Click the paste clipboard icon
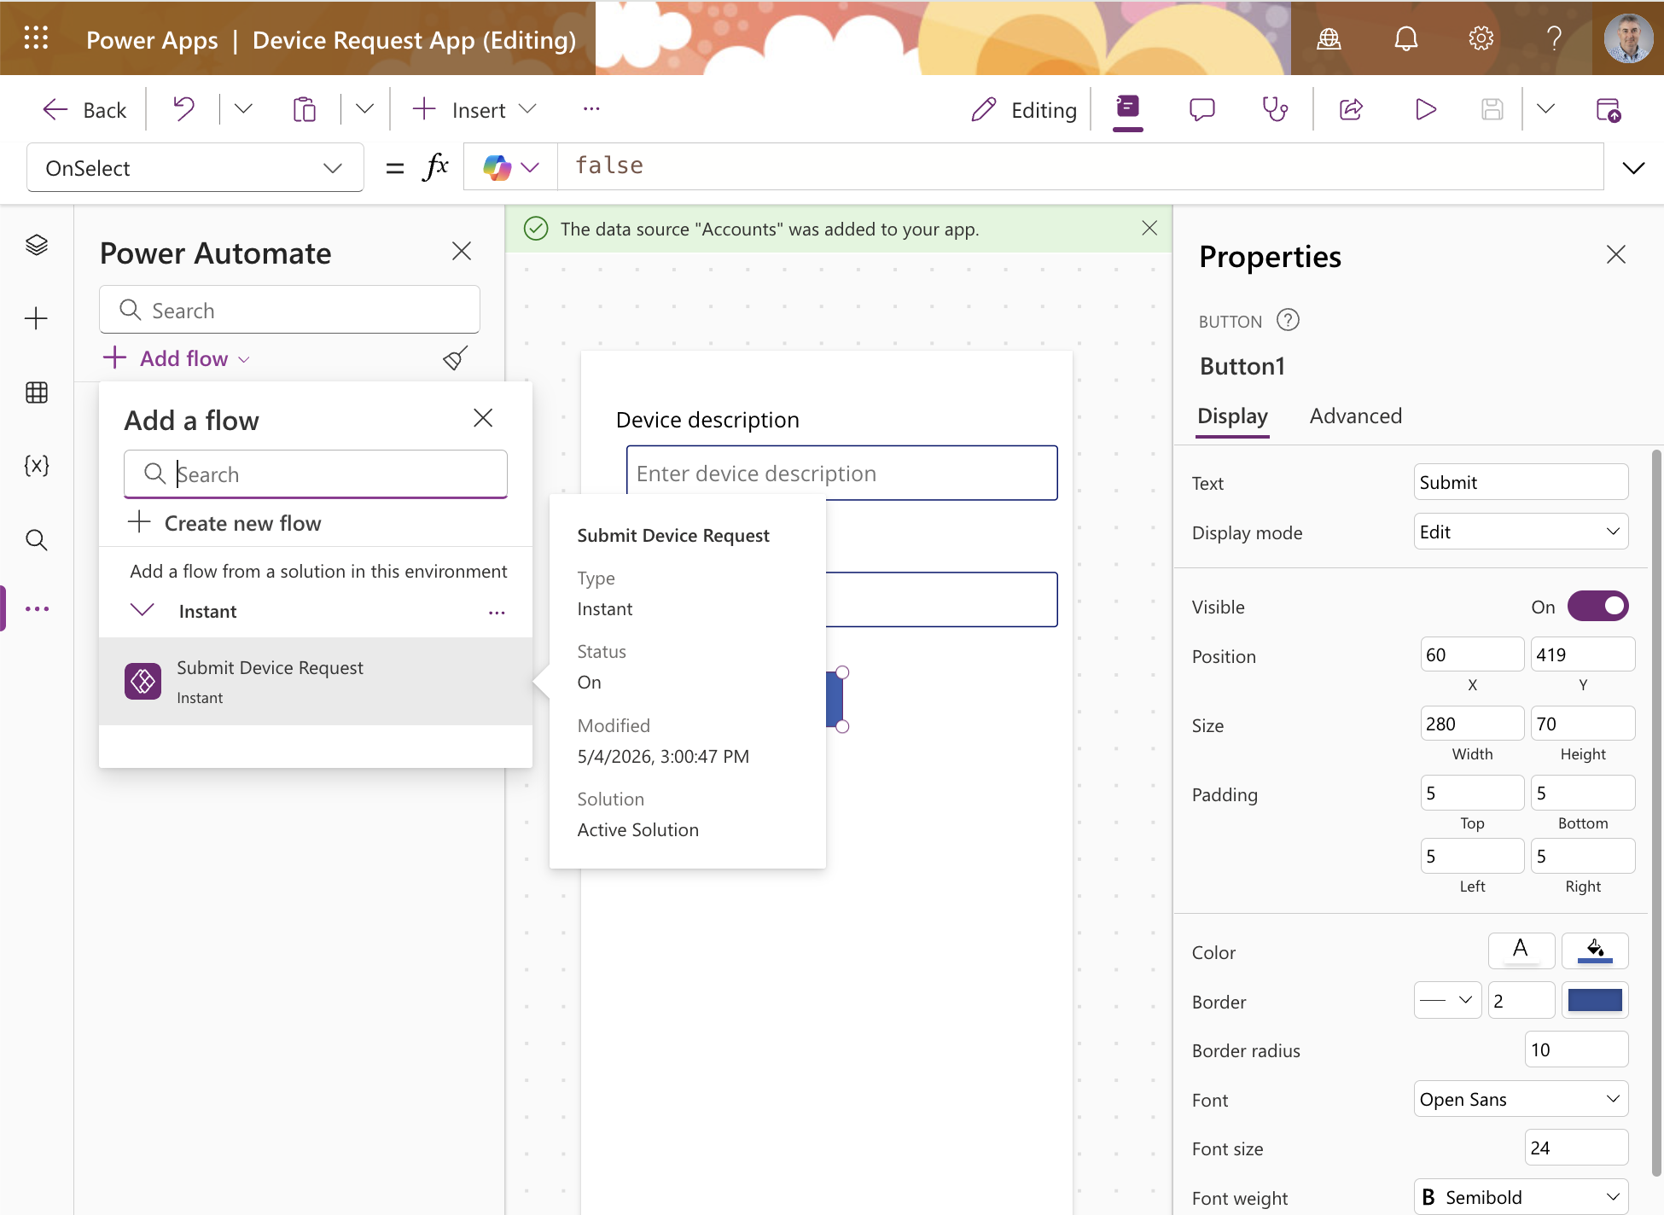 click(x=305, y=109)
